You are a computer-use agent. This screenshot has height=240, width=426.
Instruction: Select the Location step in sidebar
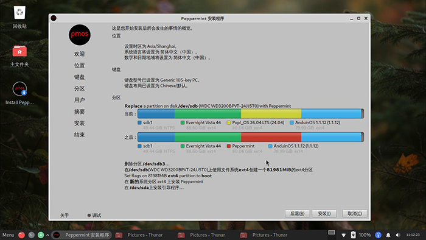[79, 66]
